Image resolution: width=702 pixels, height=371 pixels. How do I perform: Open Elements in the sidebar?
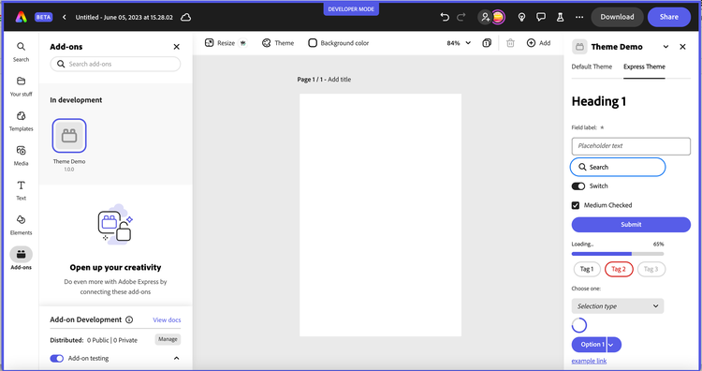(21, 225)
